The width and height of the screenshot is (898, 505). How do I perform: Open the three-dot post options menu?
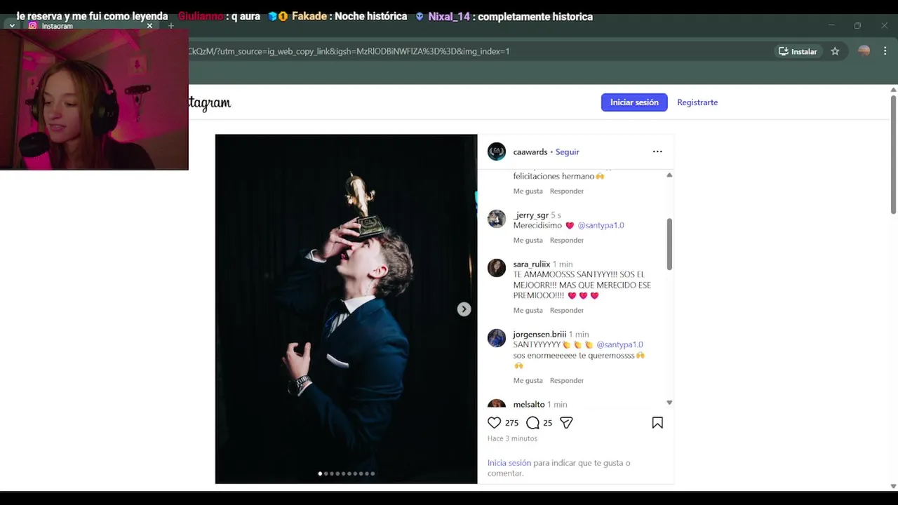[657, 151]
